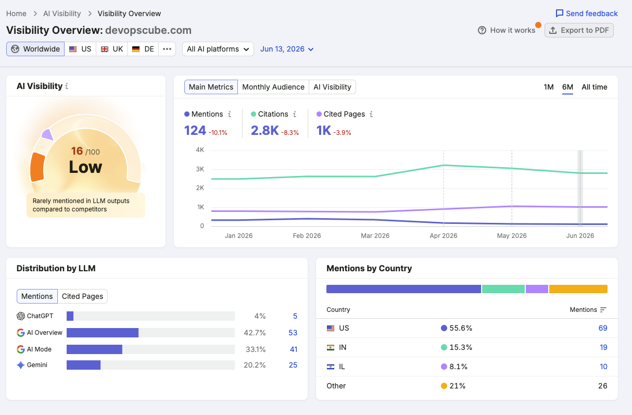
Task: Click the DE flag in region selector
Action: tap(136, 49)
